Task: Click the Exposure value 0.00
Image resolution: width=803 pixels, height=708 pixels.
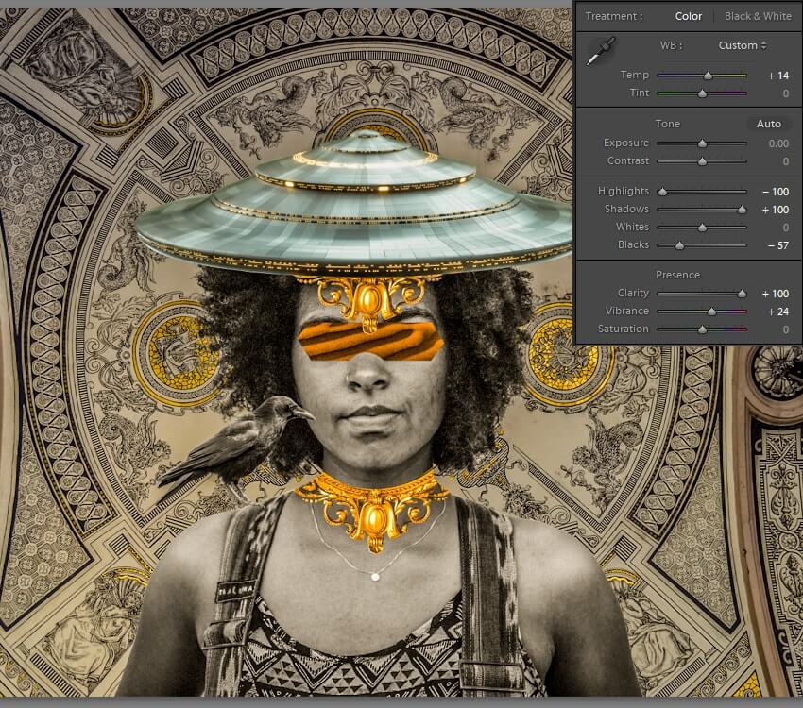Action: tap(778, 143)
